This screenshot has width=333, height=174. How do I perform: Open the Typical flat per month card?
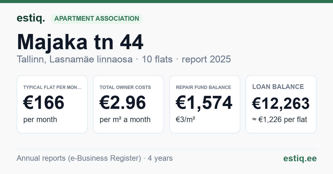52,104
